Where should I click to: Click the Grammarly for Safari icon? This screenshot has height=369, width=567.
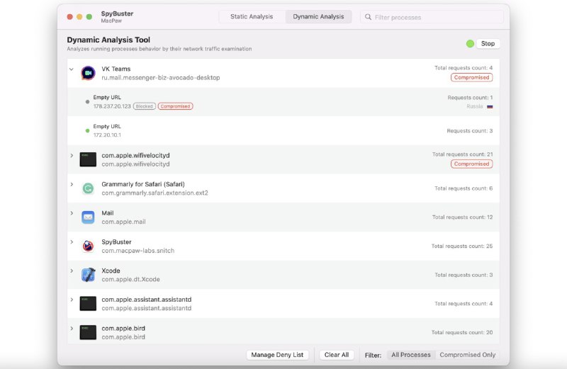tap(88, 188)
